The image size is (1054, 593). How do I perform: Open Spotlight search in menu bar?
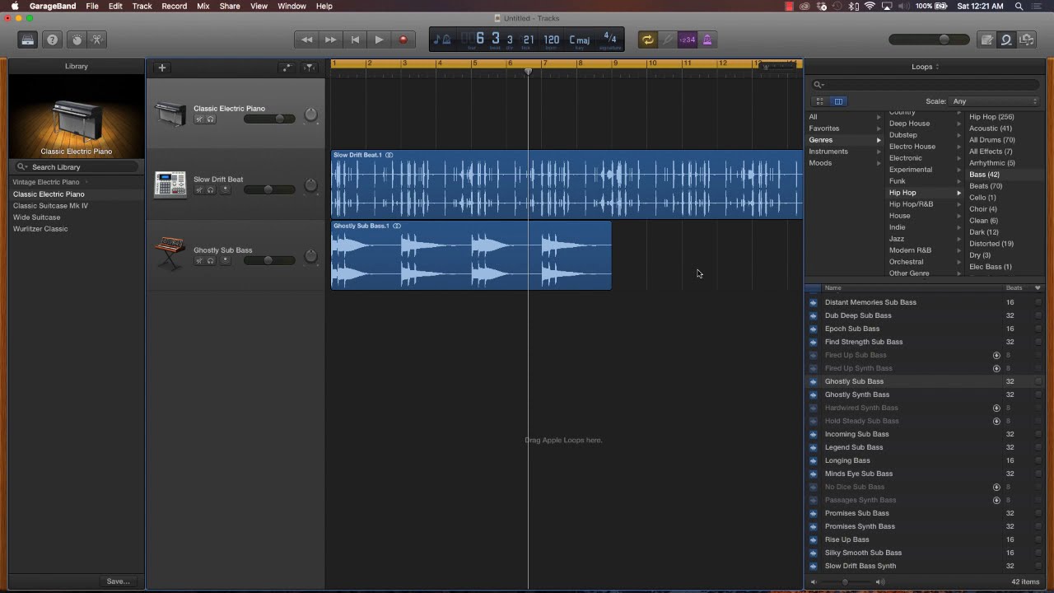click(x=1019, y=6)
